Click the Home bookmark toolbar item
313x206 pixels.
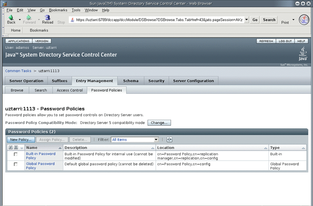pos(15,30)
